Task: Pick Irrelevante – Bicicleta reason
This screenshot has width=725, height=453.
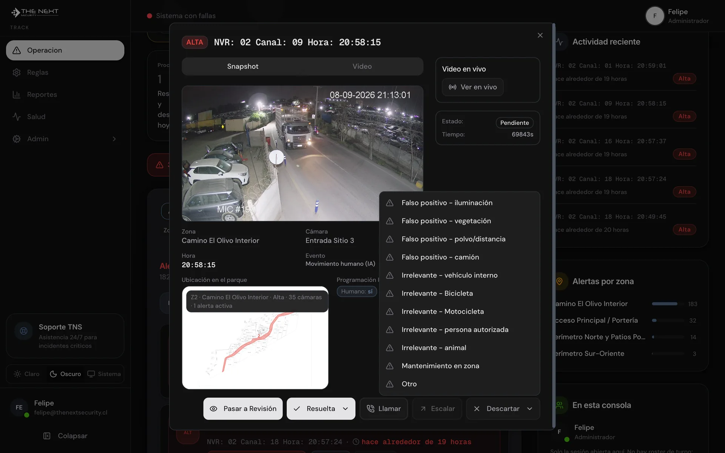Action: click(x=460, y=293)
